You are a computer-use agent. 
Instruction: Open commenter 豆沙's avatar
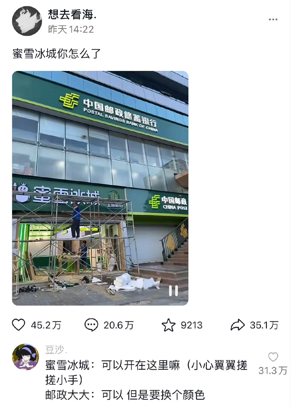coord(26,357)
